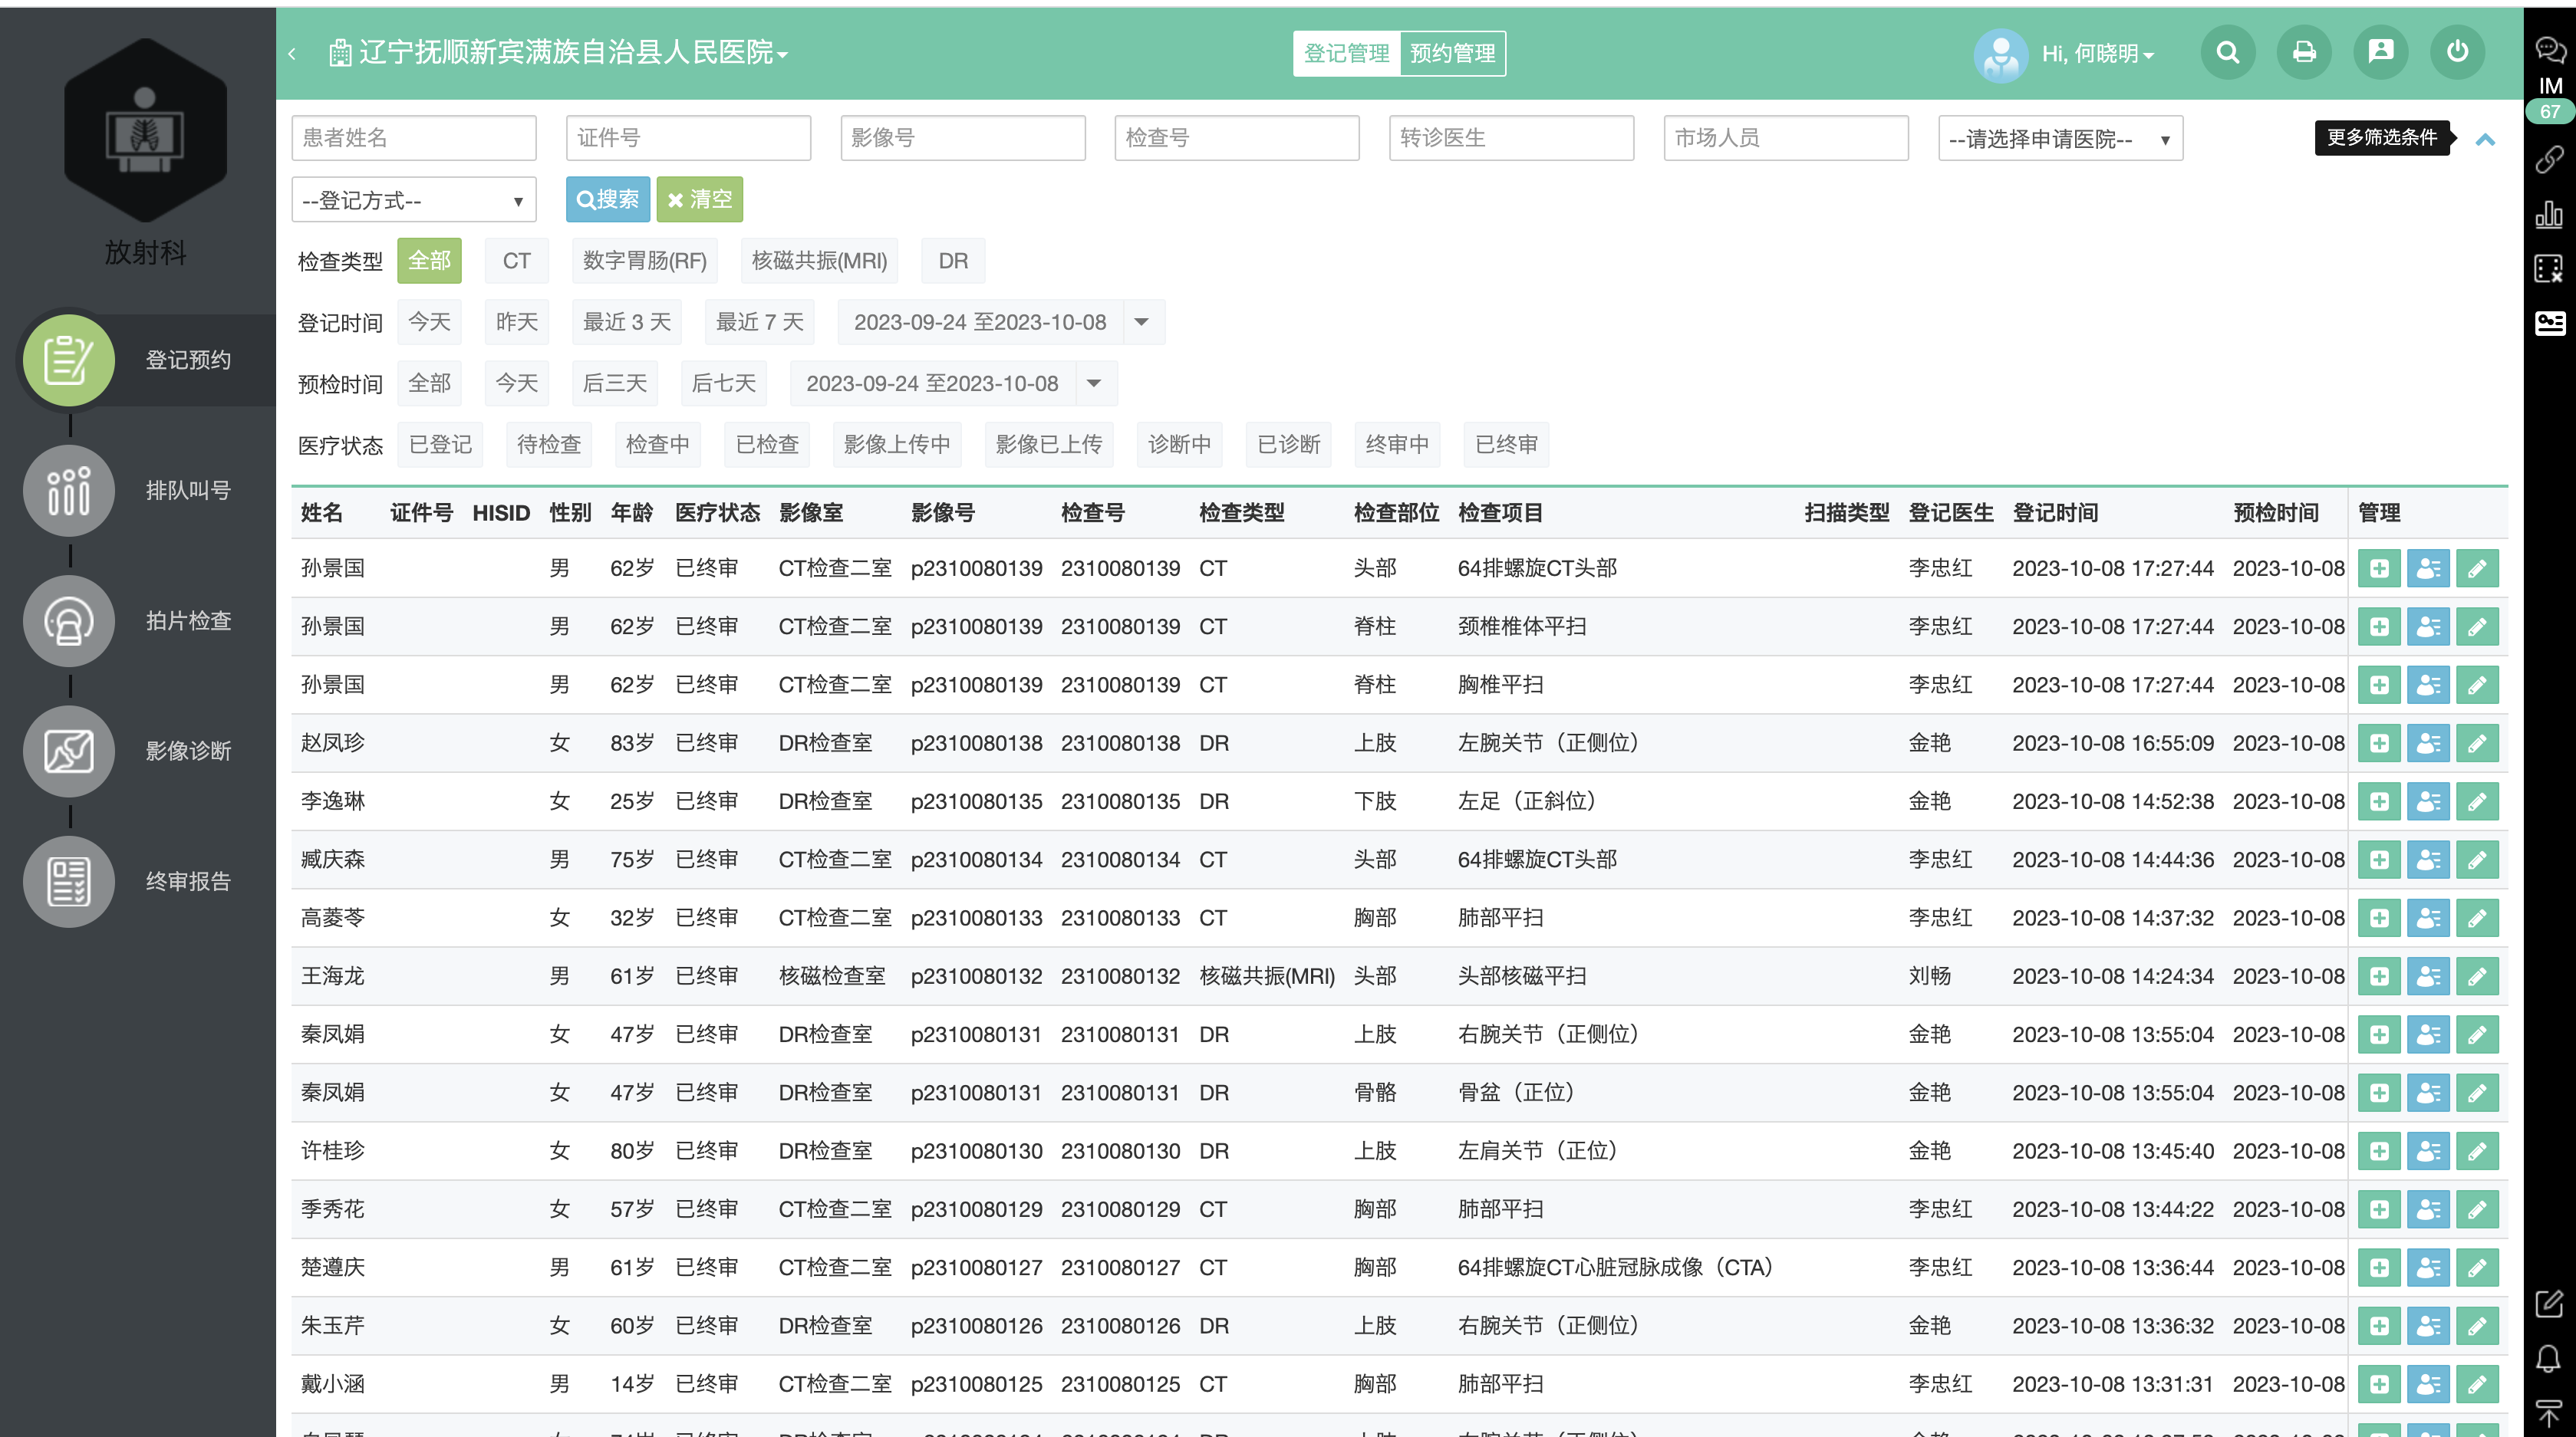Click the edit pencil icon for 季秀花 row

pos(2477,1209)
